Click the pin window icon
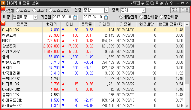 tap(157, 3)
